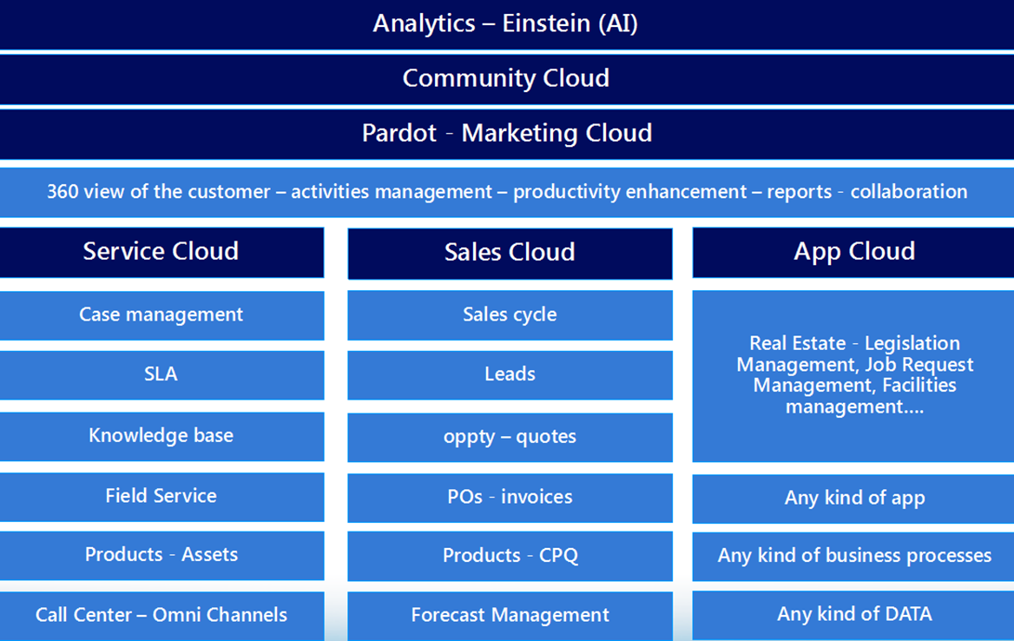Open Call Center – Omni Channels tile
Viewport: 1014px width, 641px height.
(x=161, y=615)
